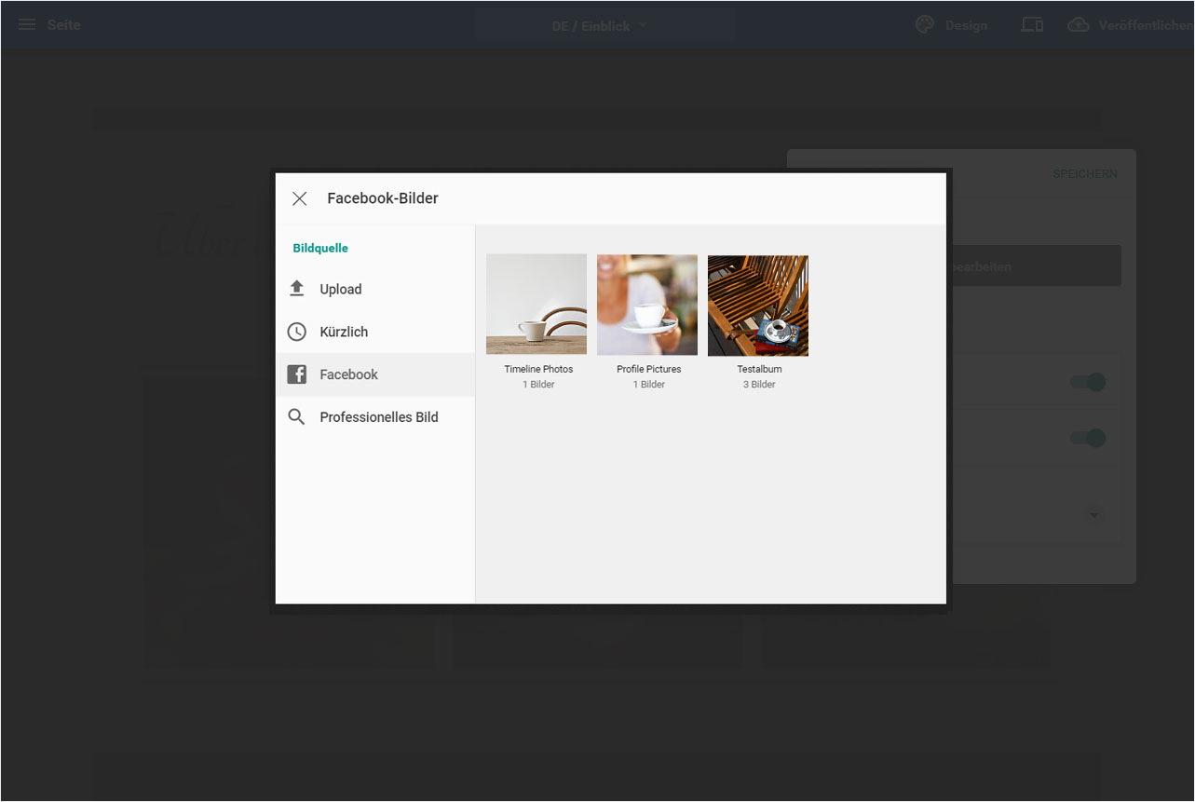Click the Upload arrow icon

[x=296, y=289]
